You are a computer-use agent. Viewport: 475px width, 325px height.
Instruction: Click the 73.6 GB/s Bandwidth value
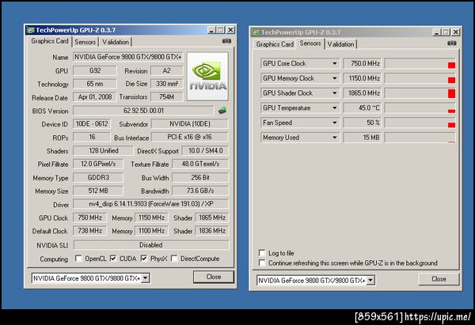[200, 191]
